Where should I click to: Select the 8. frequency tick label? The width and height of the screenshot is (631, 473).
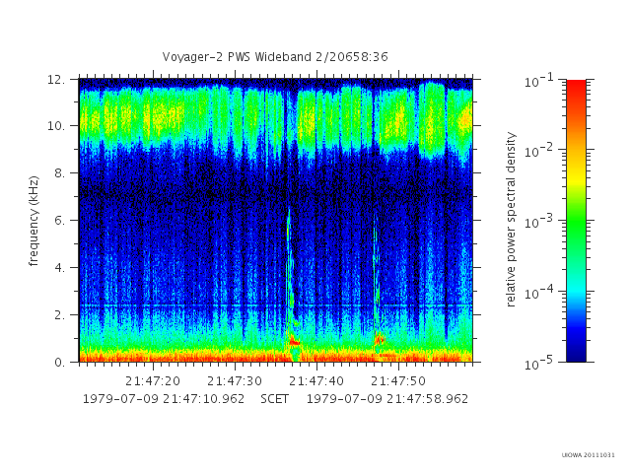59,173
